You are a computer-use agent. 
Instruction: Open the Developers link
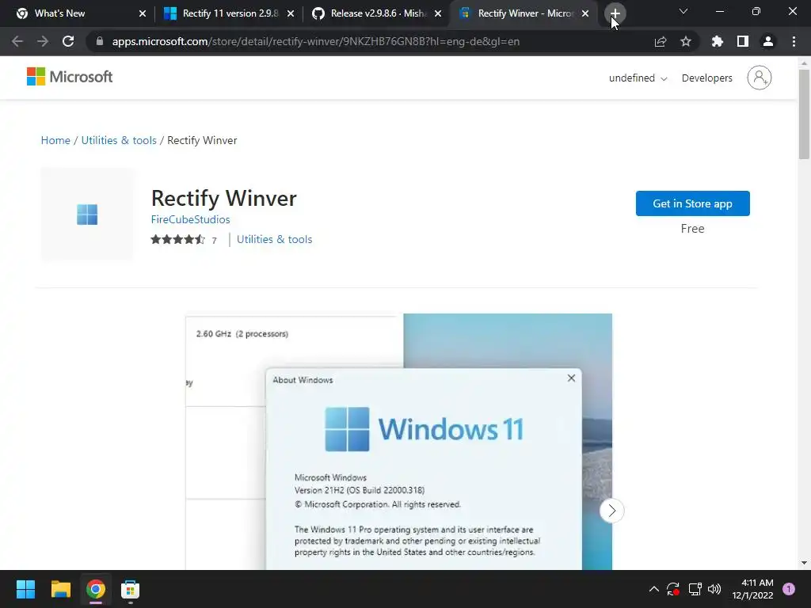coord(706,78)
